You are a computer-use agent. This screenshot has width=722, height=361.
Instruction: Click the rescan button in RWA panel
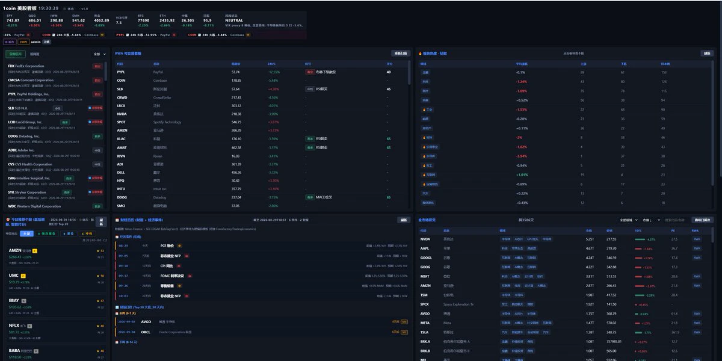[x=401, y=53]
